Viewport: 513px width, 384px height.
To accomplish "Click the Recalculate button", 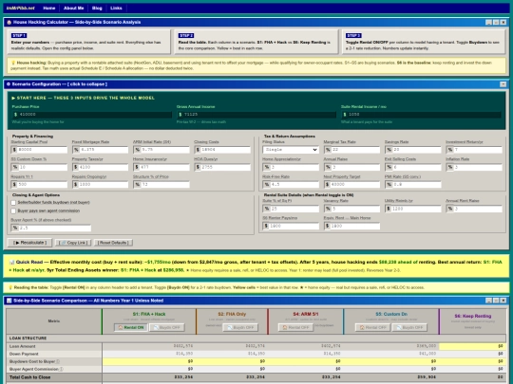I will click(x=29, y=243).
